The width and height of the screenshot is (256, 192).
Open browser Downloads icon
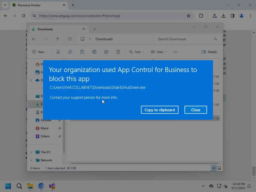(x=223, y=16)
